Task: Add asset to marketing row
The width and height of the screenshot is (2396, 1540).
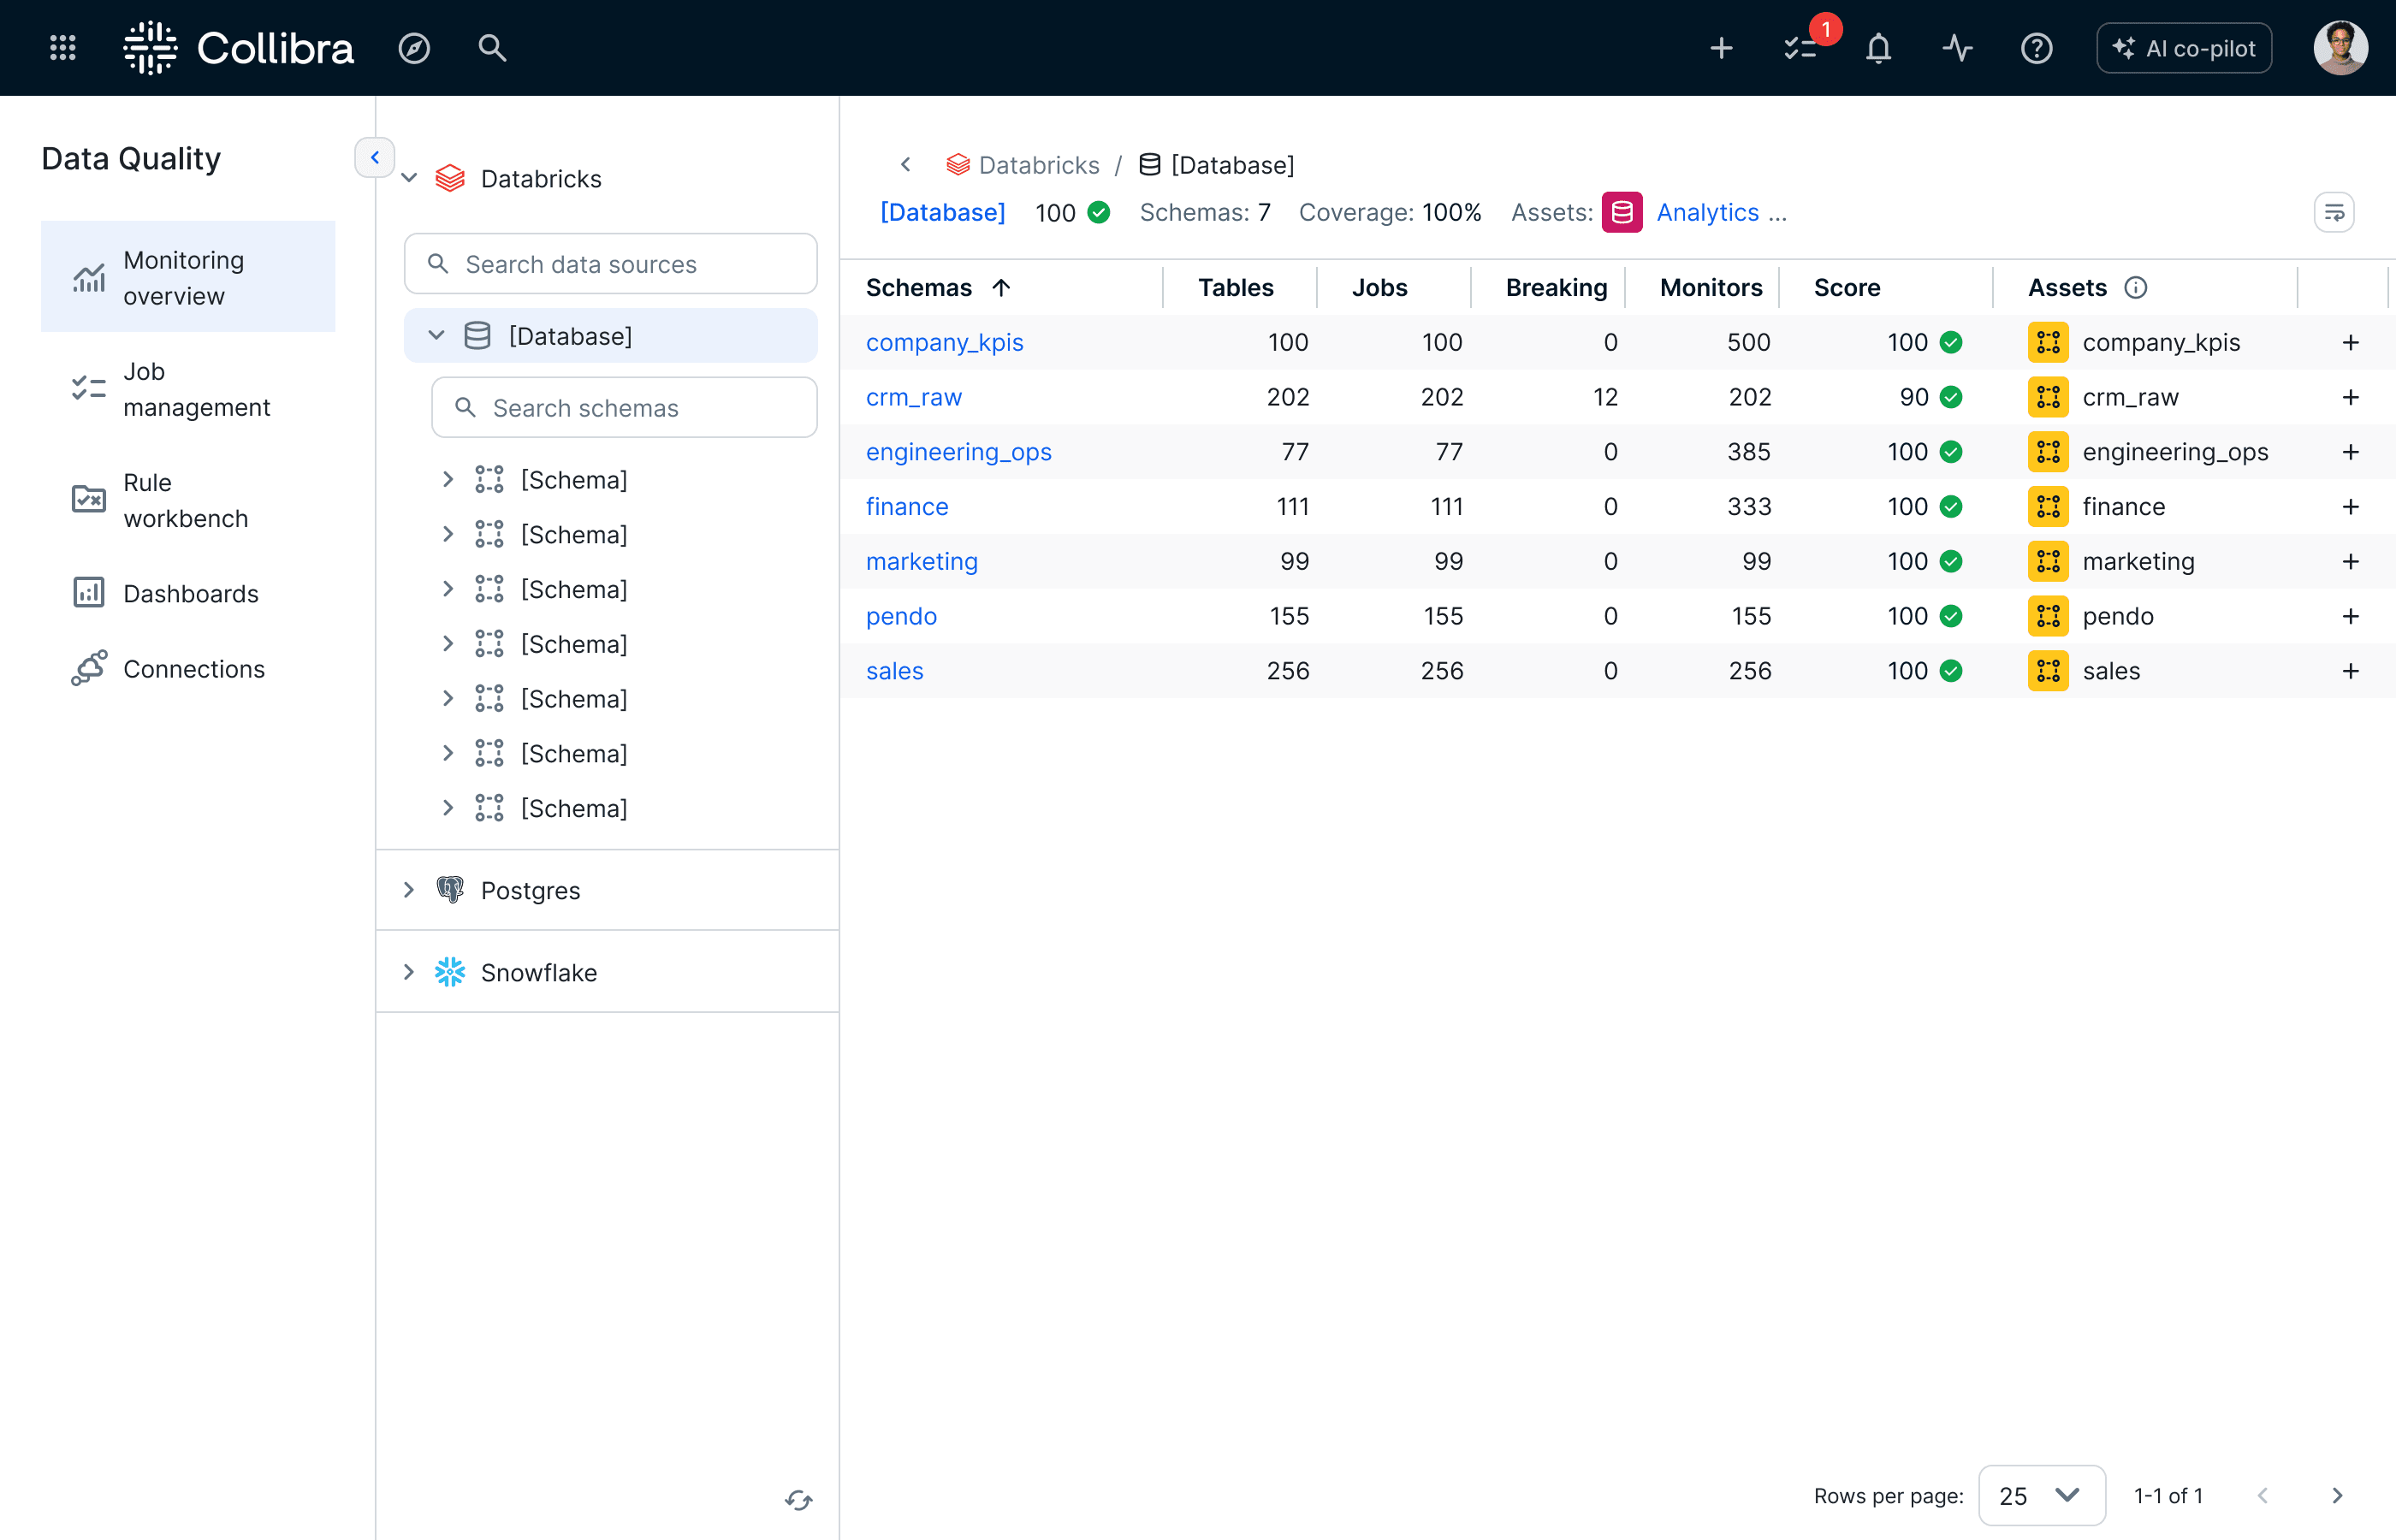Action: pyautogui.click(x=2350, y=561)
